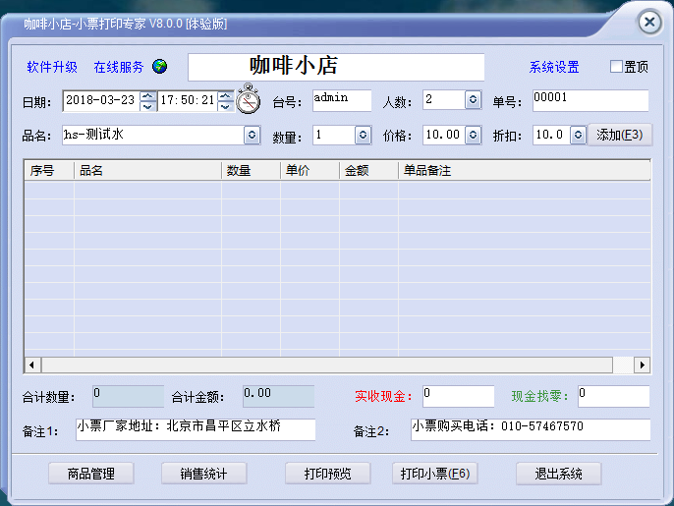Click the 备注2 phone field
Screen dimensions: 674x506
tap(531, 429)
